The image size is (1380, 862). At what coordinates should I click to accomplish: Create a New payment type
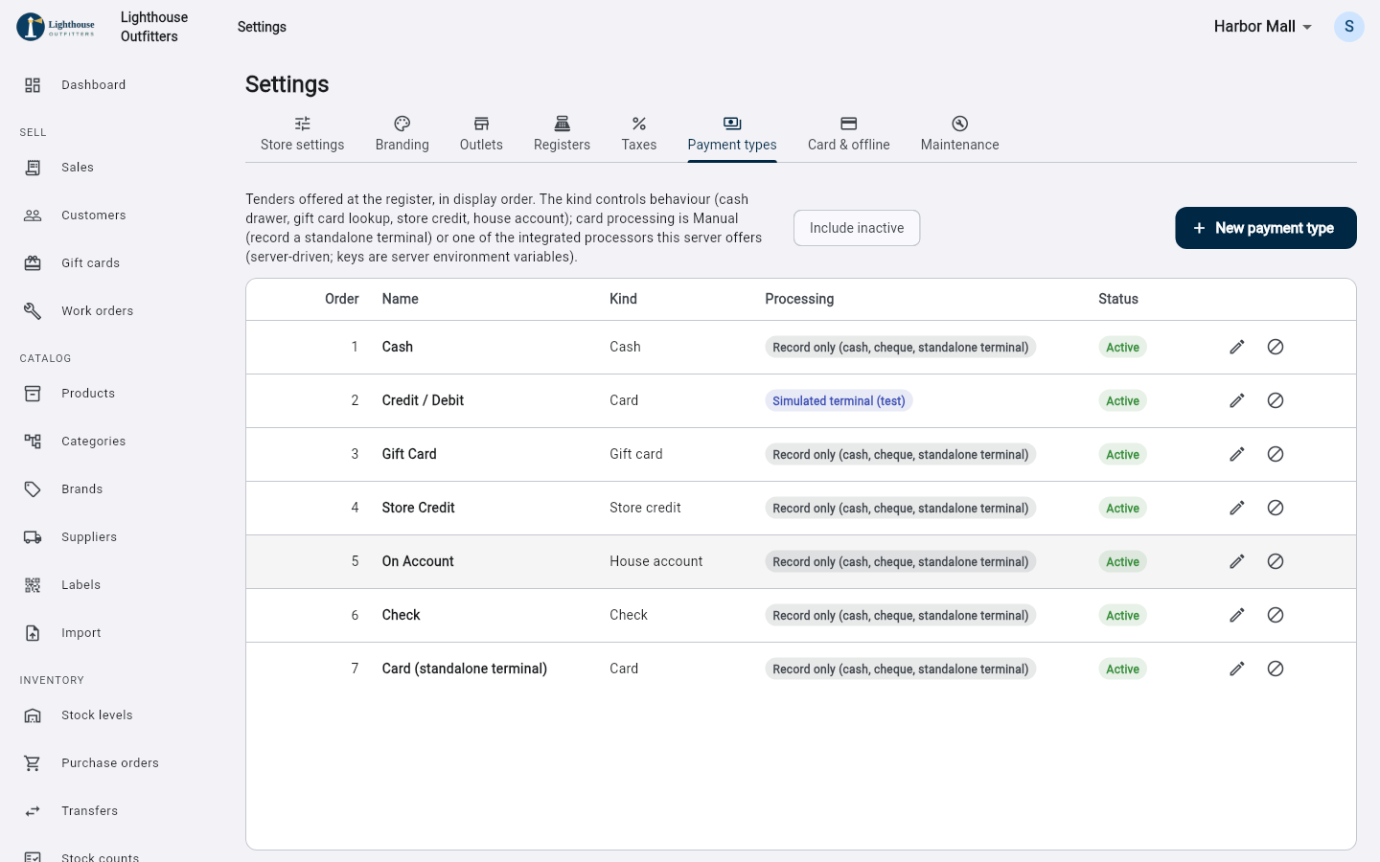pyautogui.click(x=1266, y=228)
